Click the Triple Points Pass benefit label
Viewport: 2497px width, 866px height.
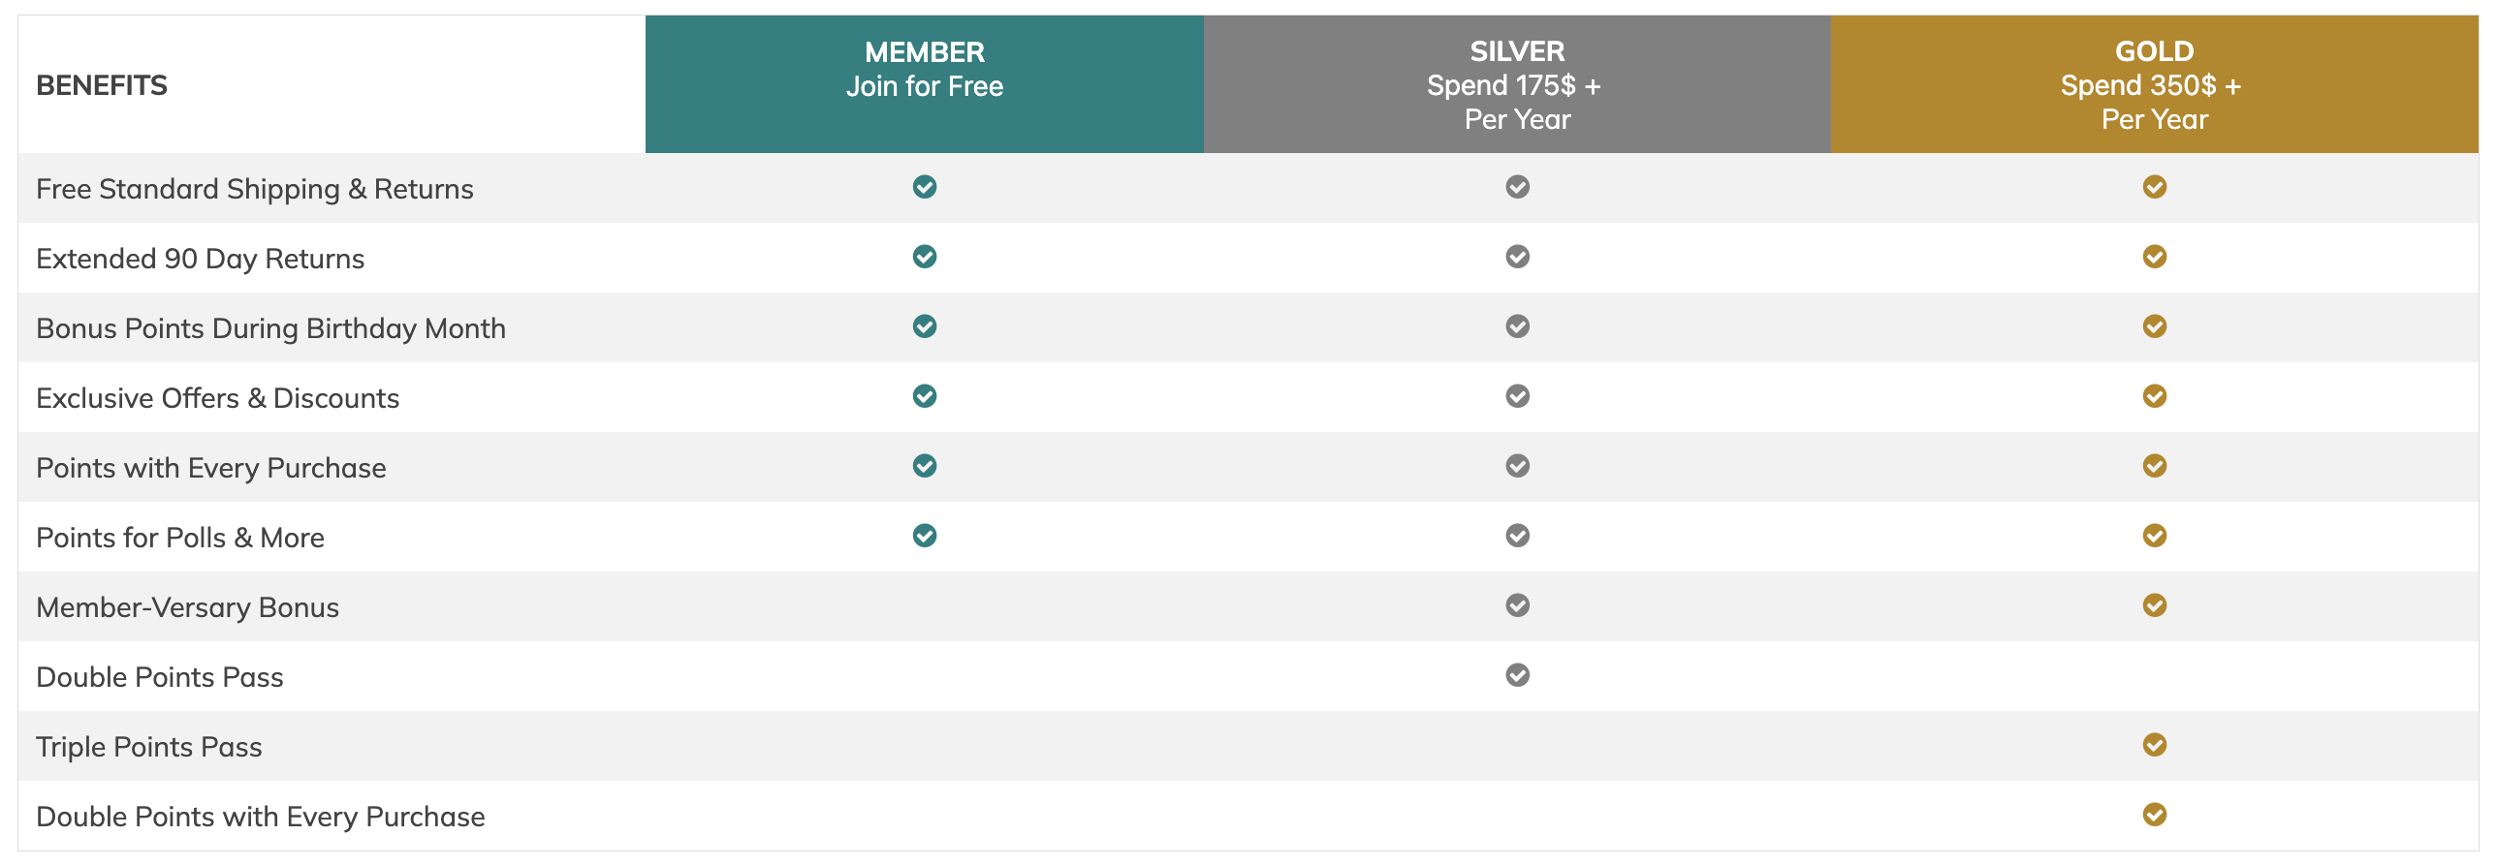(x=149, y=747)
